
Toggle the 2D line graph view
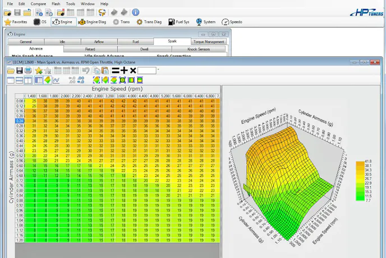click(x=57, y=80)
